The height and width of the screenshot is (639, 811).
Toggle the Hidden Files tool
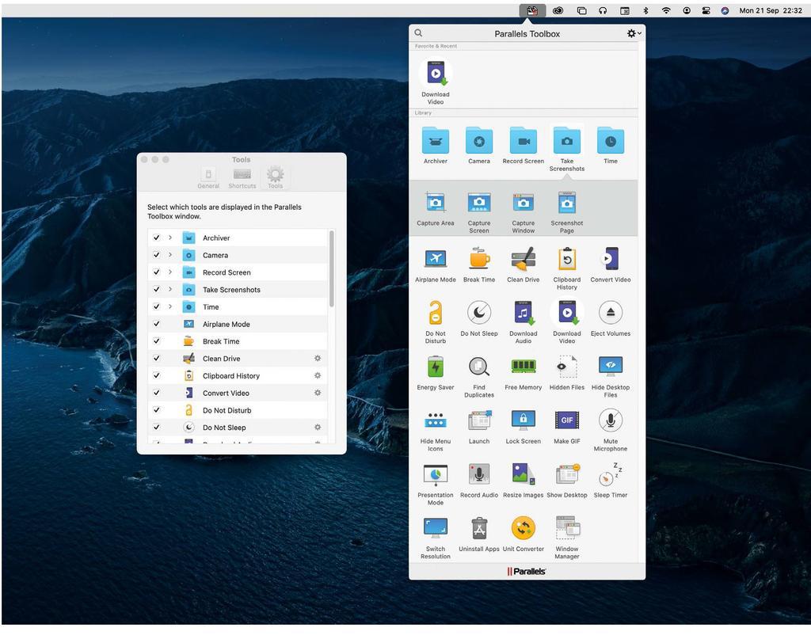point(567,367)
